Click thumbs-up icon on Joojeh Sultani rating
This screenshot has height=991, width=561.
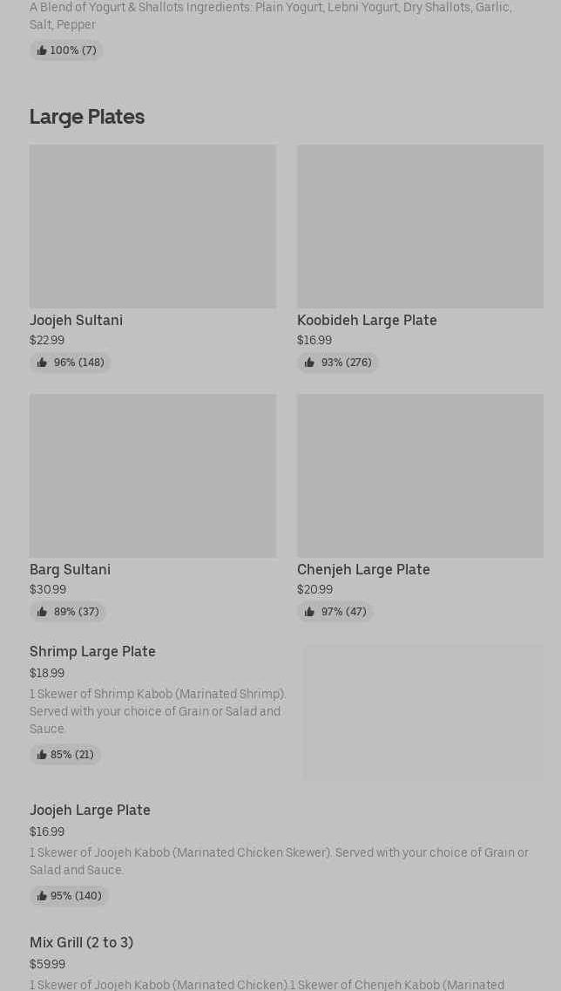pos(42,363)
